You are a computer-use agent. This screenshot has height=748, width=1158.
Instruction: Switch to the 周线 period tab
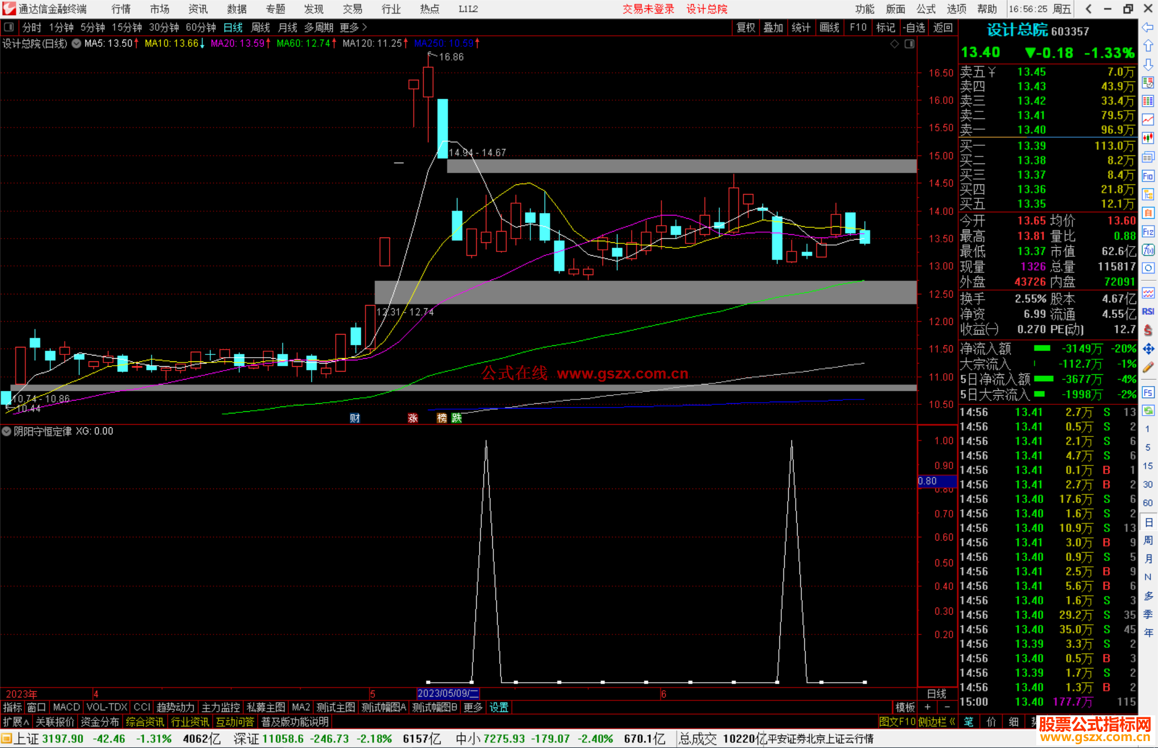pyautogui.click(x=261, y=27)
